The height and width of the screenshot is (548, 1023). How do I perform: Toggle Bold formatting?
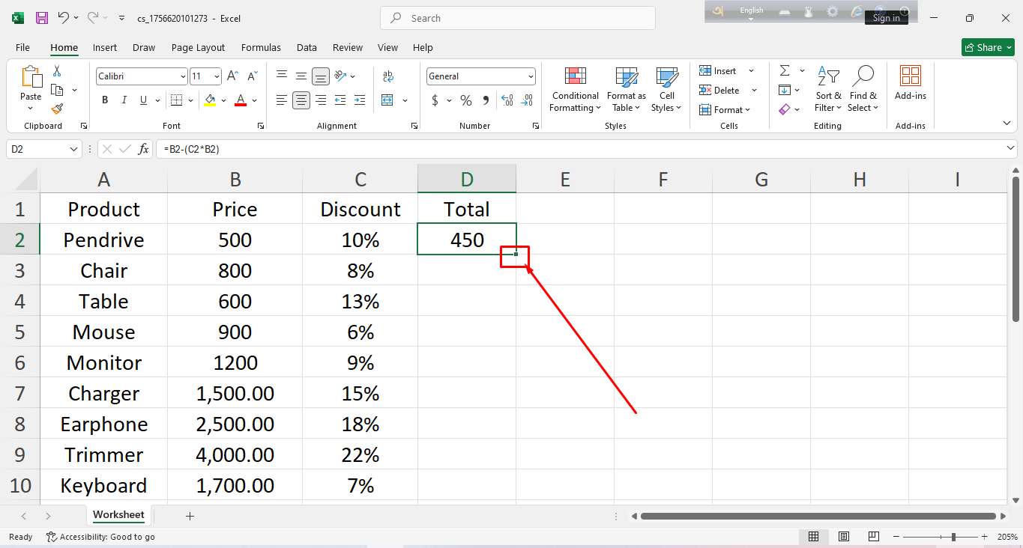pos(105,100)
